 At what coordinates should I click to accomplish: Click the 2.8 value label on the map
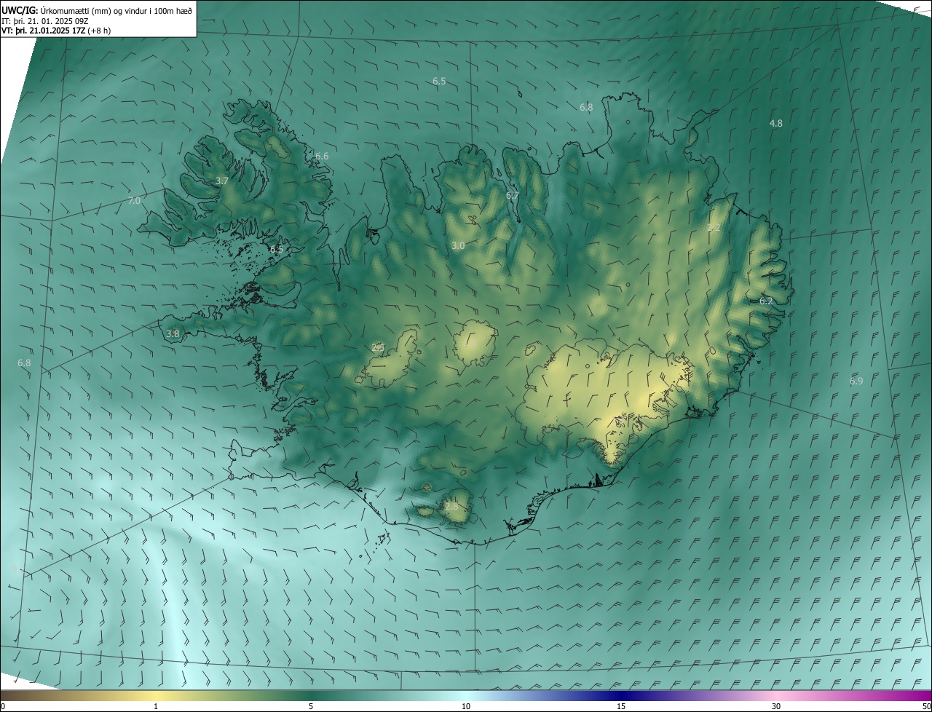[x=451, y=507]
